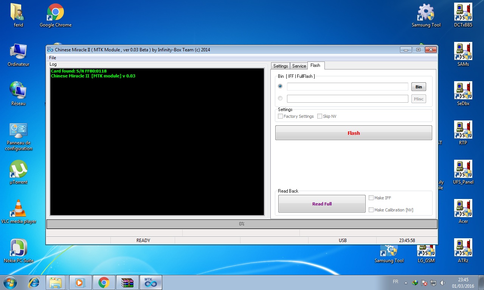Image resolution: width=484 pixels, height=290 pixels.
Task: Open Google Chrome desktop shortcut
Action: (56, 15)
